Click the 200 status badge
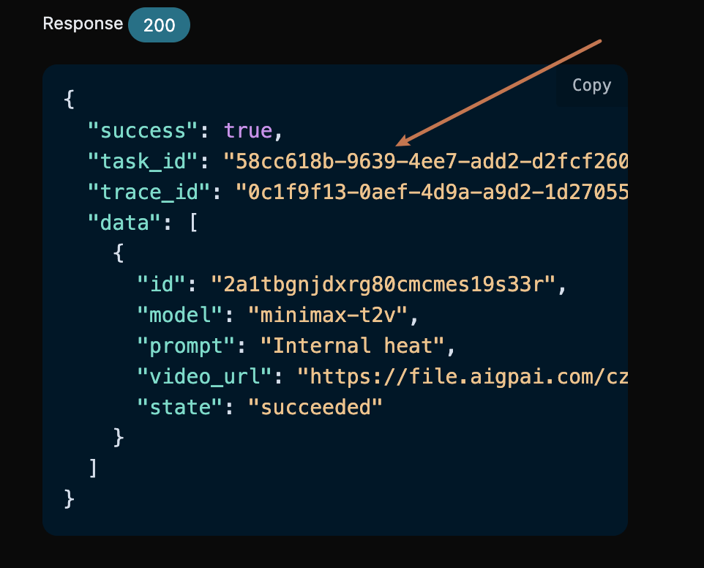 point(159,26)
